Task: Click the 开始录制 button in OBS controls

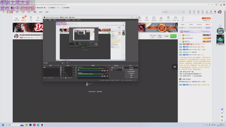Action: [131, 70]
